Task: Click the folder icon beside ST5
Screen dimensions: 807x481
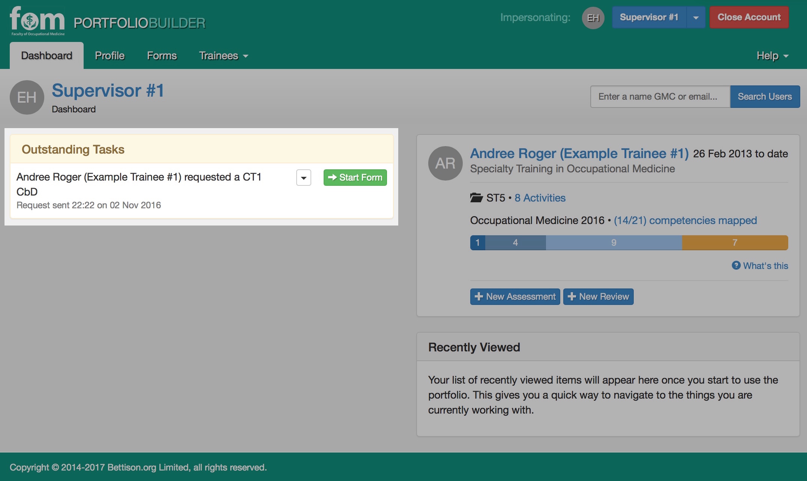Action: pyautogui.click(x=476, y=197)
